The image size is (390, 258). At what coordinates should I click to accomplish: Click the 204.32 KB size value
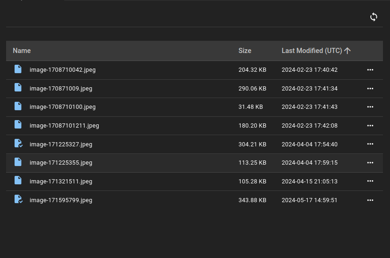coord(252,70)
